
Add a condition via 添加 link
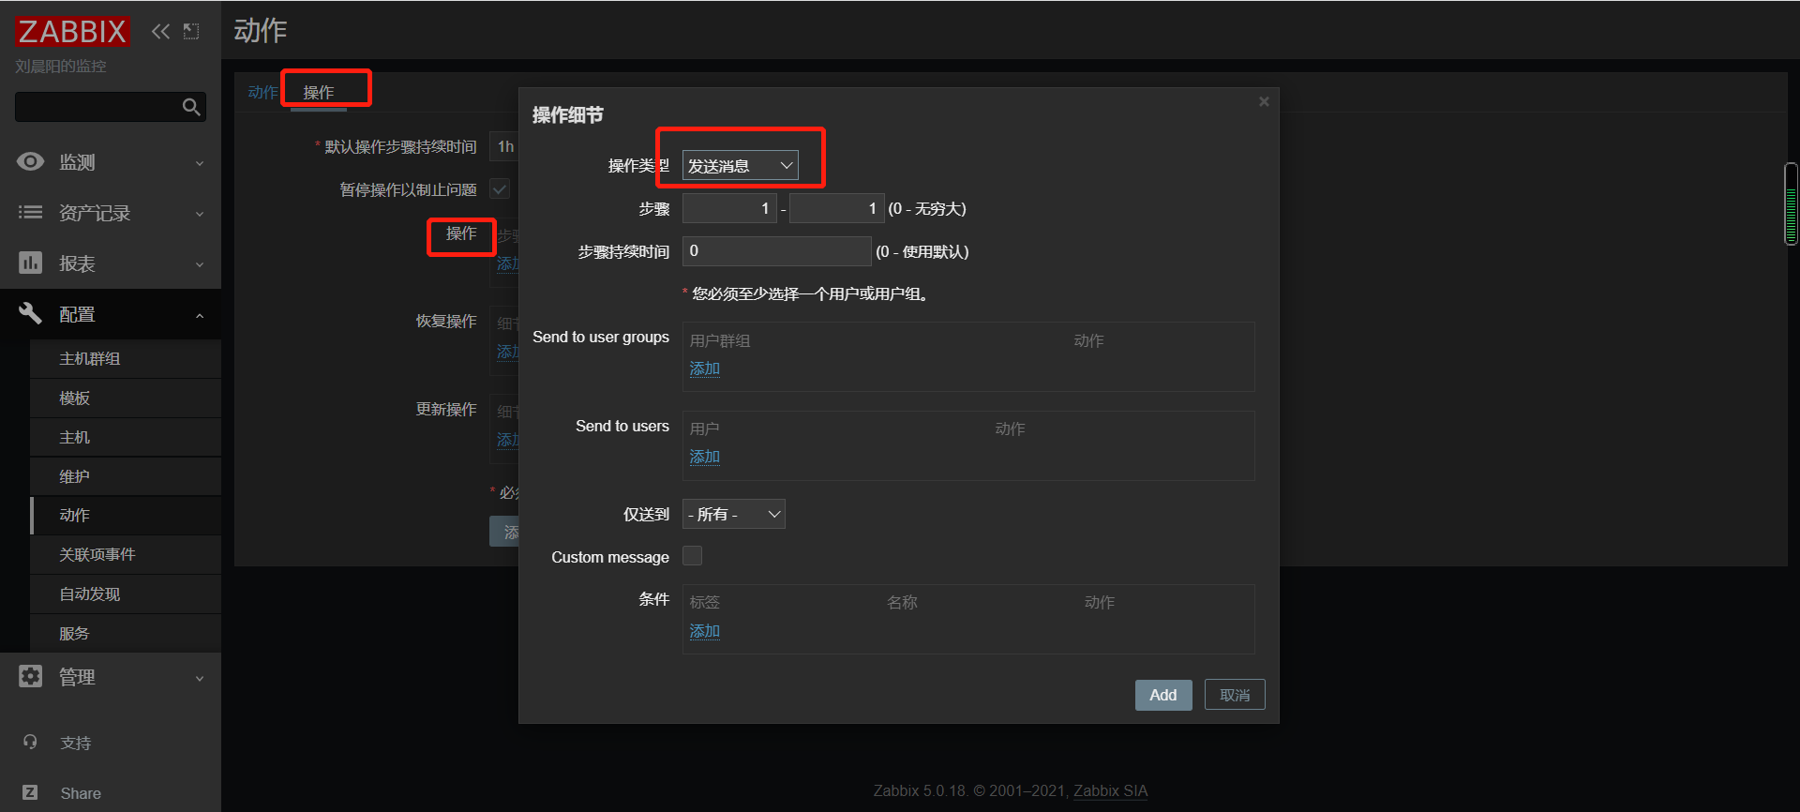click(x=705, y=631)
